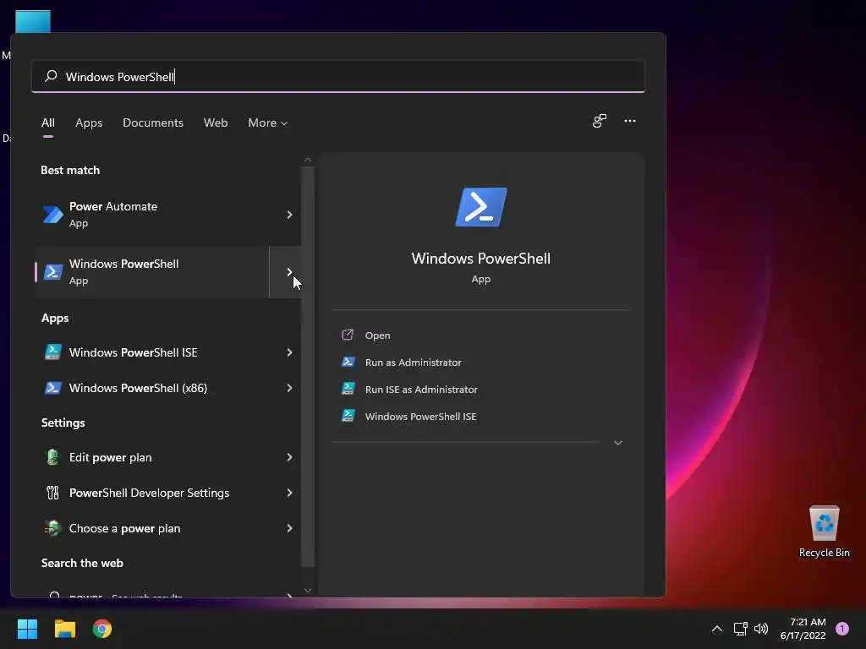Screen dimensions: 866x649
Task: Click the Run as Administrator PowerShell icon
Action: coord(348,362)
